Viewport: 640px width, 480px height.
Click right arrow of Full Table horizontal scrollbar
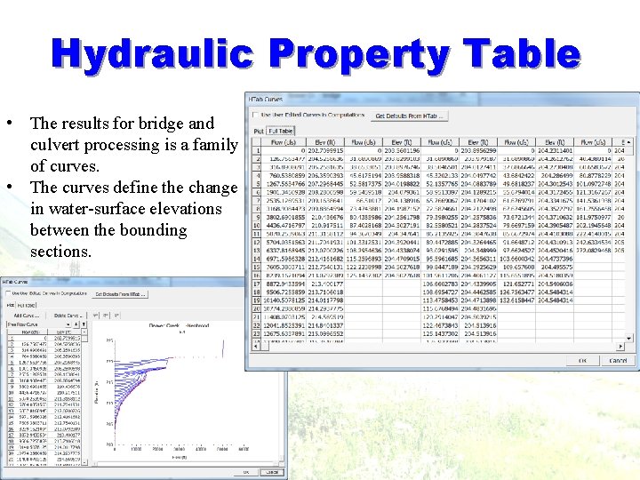[x=620, y=347]
